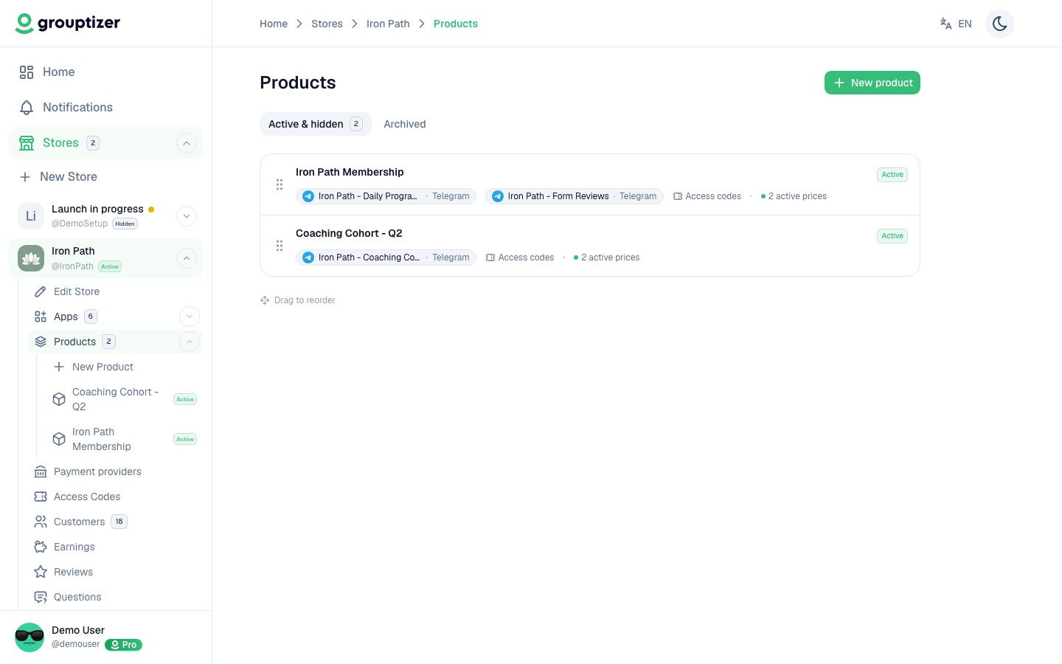Click the Iron Path - Form Reviews Telegram chip

pos(575,196)
